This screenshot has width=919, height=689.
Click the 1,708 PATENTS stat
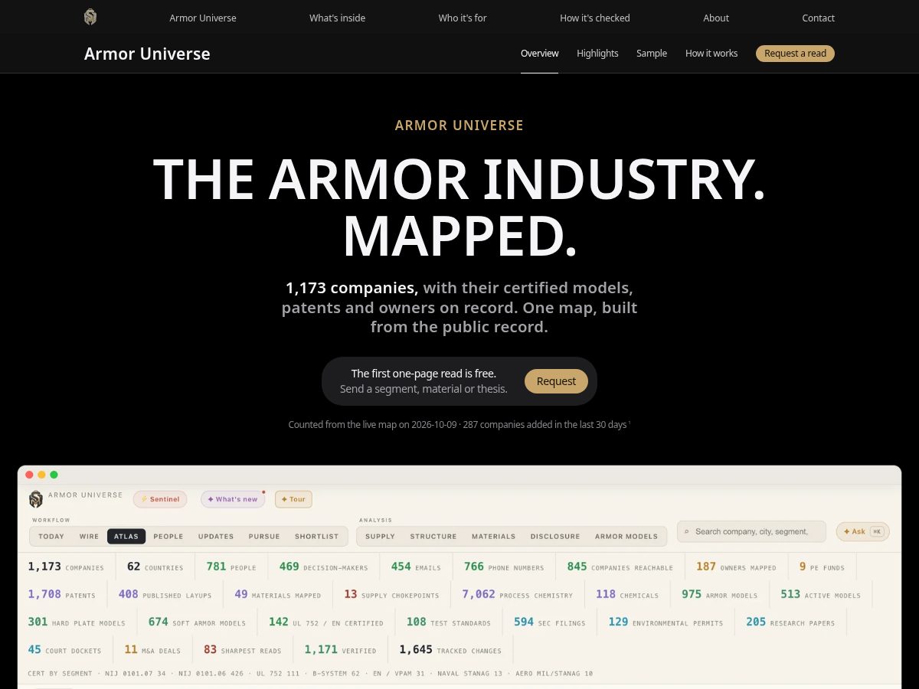click(62, 595)
